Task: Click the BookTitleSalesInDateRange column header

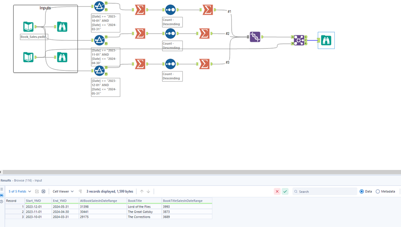Action: click(x=187, y=201)
